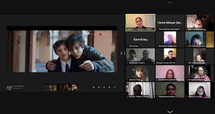Select 302ДО Любов Гудкова video tile

(x=140, y=90)
